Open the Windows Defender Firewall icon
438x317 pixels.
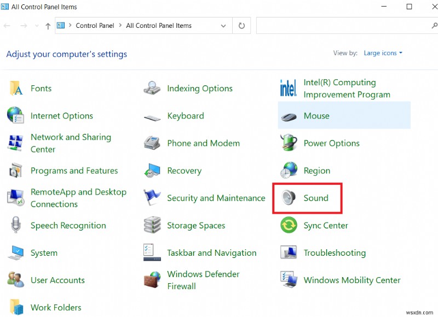(x=152, y=280)
